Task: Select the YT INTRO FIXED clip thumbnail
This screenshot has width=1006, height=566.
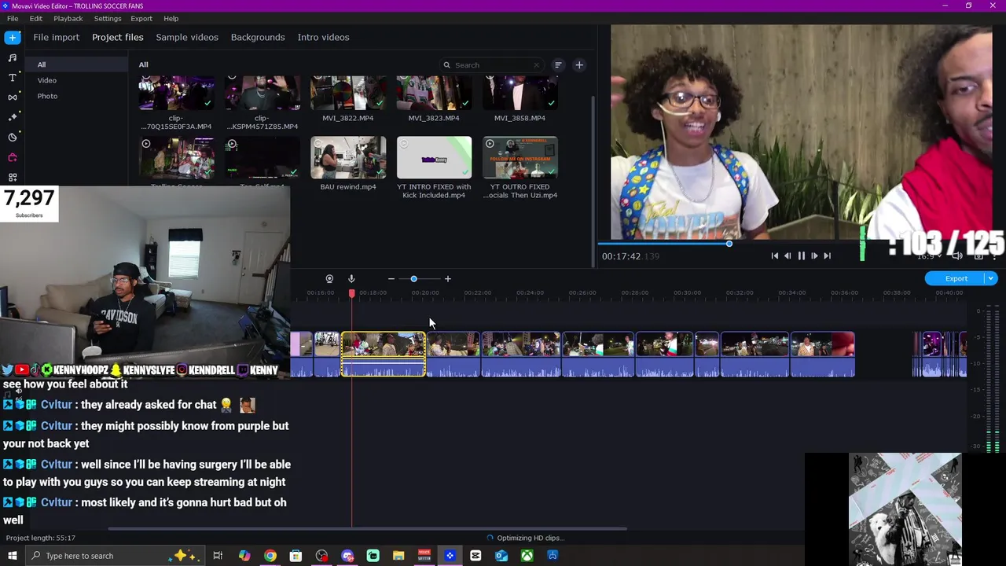Action: tap(434, 158)
